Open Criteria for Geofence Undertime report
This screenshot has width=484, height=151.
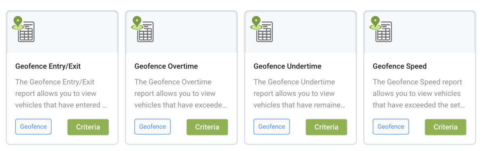[326, 127]
